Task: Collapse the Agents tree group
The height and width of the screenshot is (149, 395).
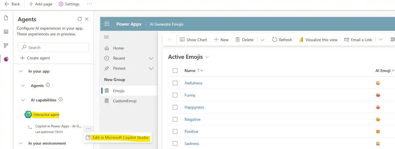Action: tap(23, 86)
